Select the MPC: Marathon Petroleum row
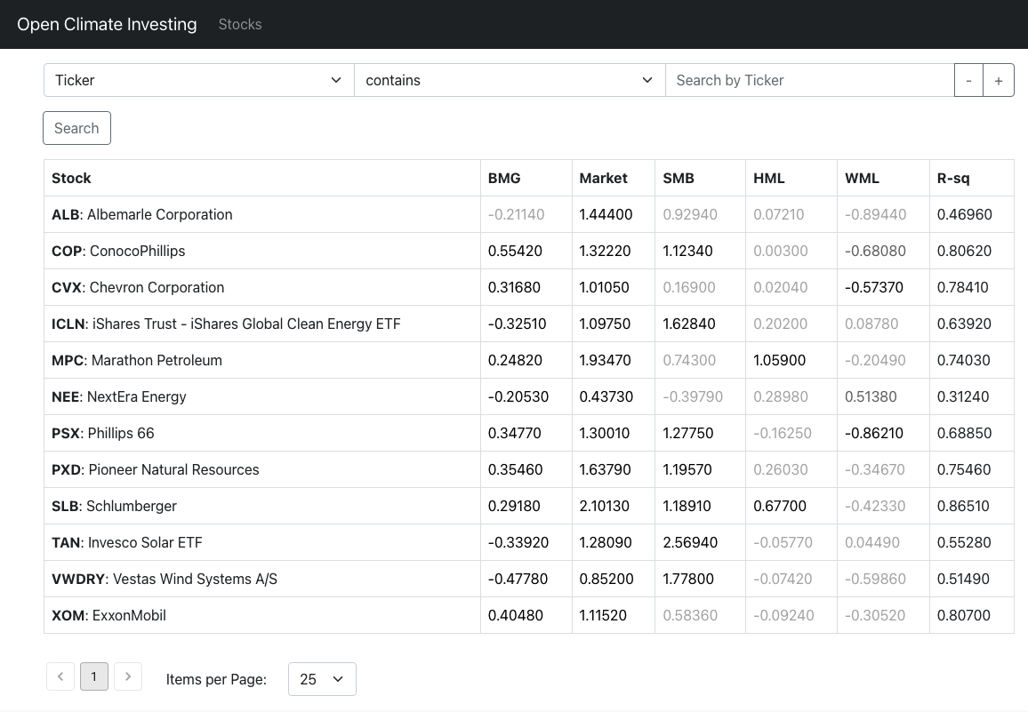The width and height of the screenshot is (1028, 712). [529, 360]
